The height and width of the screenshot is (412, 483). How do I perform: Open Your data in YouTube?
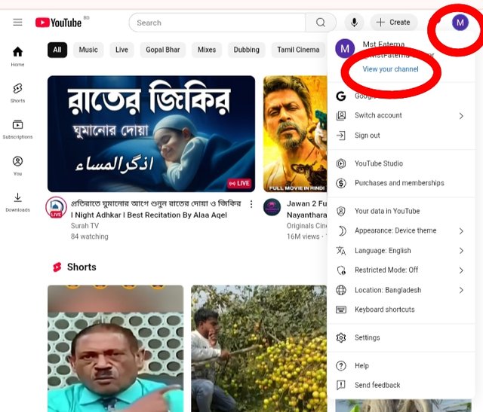tap(401, 211)
